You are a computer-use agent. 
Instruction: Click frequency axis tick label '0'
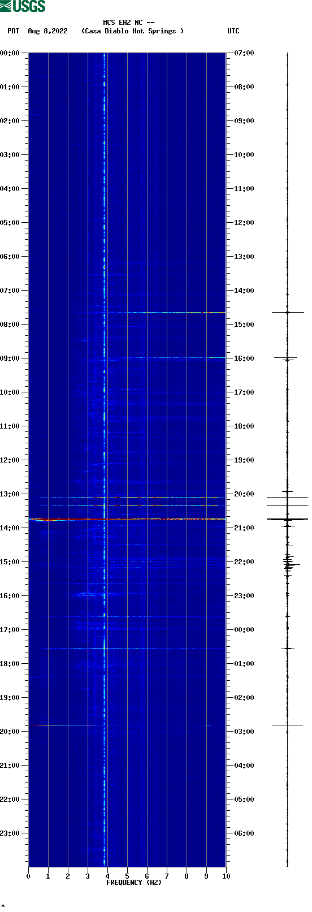point(28,876)
